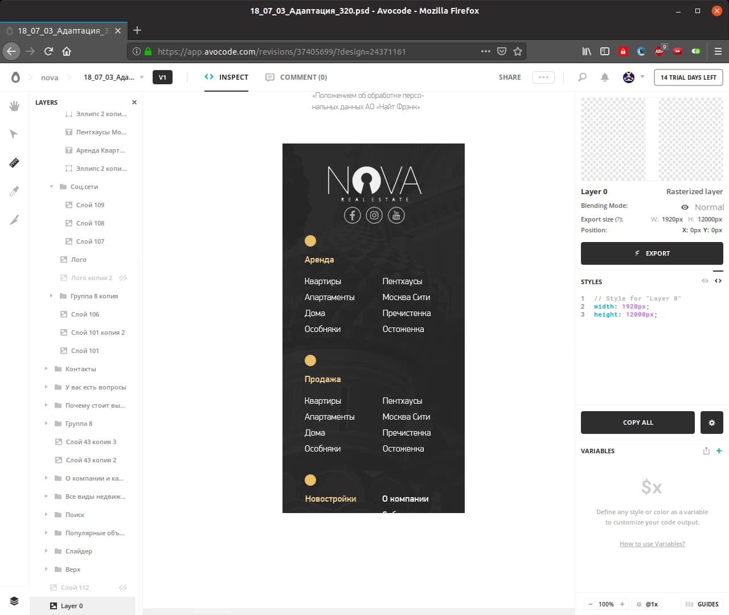Select layer Слой 106

click(85, 314)
